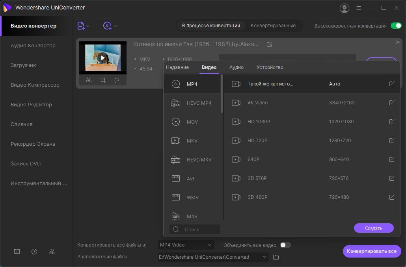Disable high-speed conversion toggle
406x267 pixels.
pyautogui.click(x=395, y=26)
